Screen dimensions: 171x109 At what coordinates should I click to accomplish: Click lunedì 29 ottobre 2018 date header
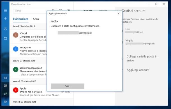click(24, 26)
